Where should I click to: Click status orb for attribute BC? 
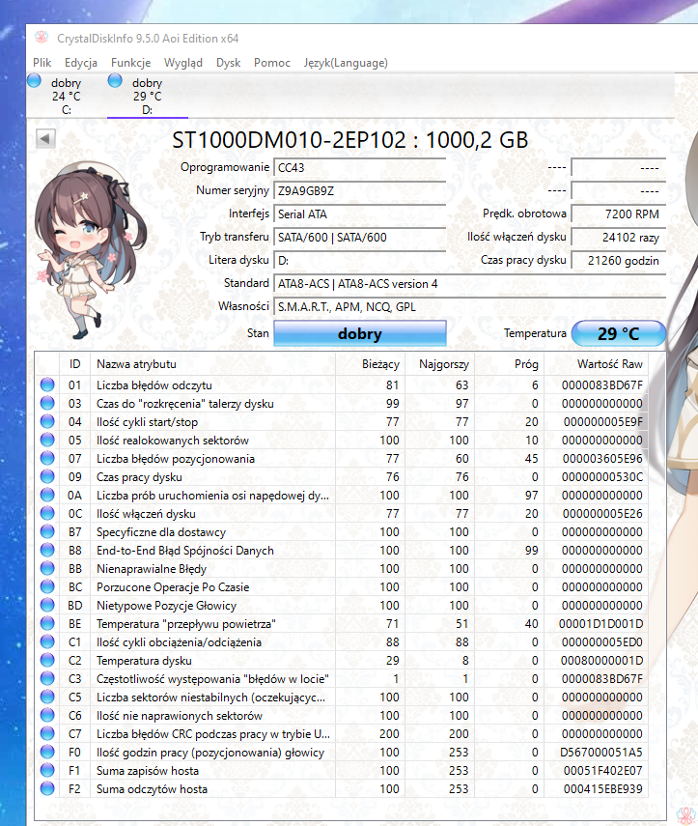coord(47,586)
